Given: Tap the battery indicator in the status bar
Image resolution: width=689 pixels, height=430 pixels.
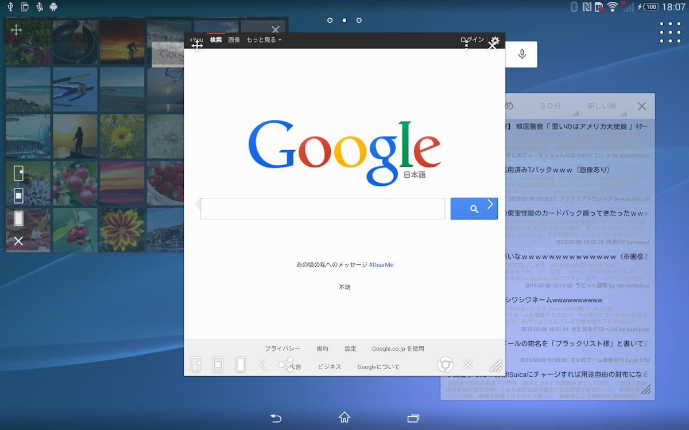Looking at the screenshot, I should tap(649, 7).
